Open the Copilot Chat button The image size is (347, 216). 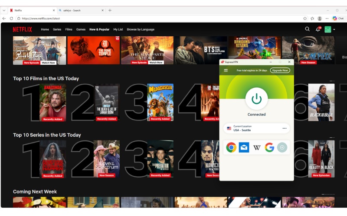coord(338,19)
